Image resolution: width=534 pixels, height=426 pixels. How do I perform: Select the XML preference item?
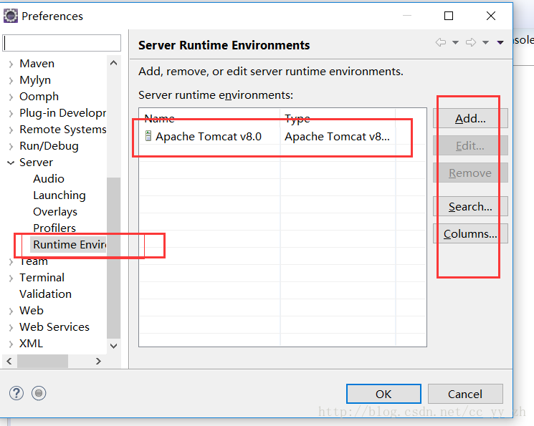click(31, 344)
